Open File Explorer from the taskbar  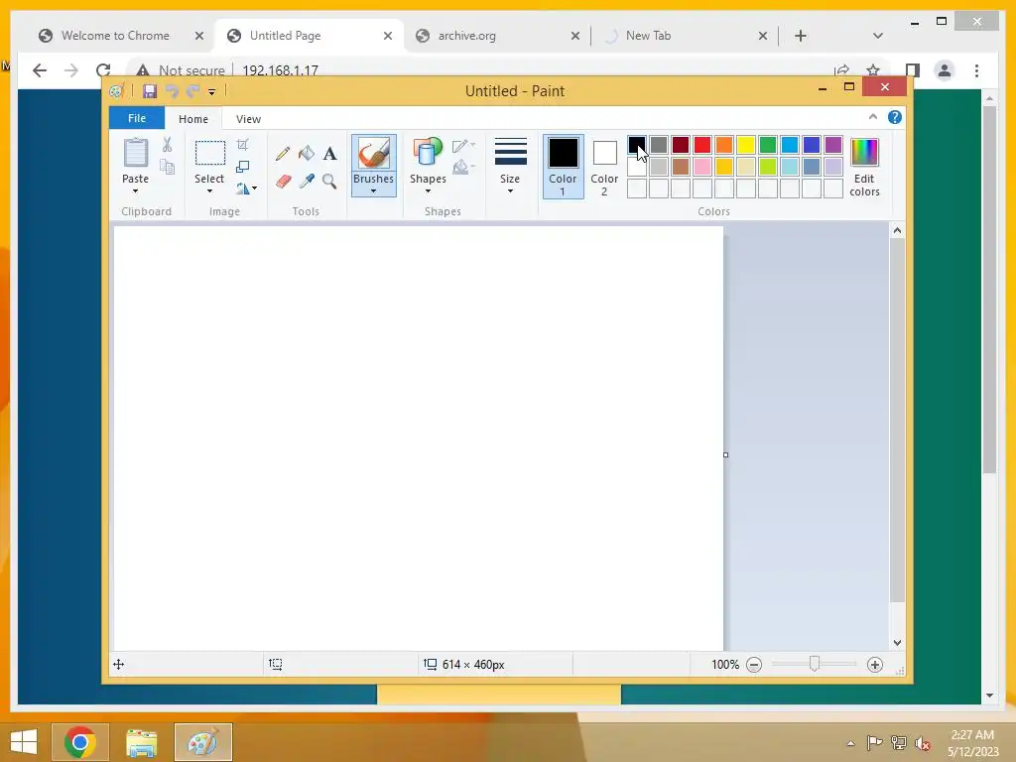[x=141, y=742]
